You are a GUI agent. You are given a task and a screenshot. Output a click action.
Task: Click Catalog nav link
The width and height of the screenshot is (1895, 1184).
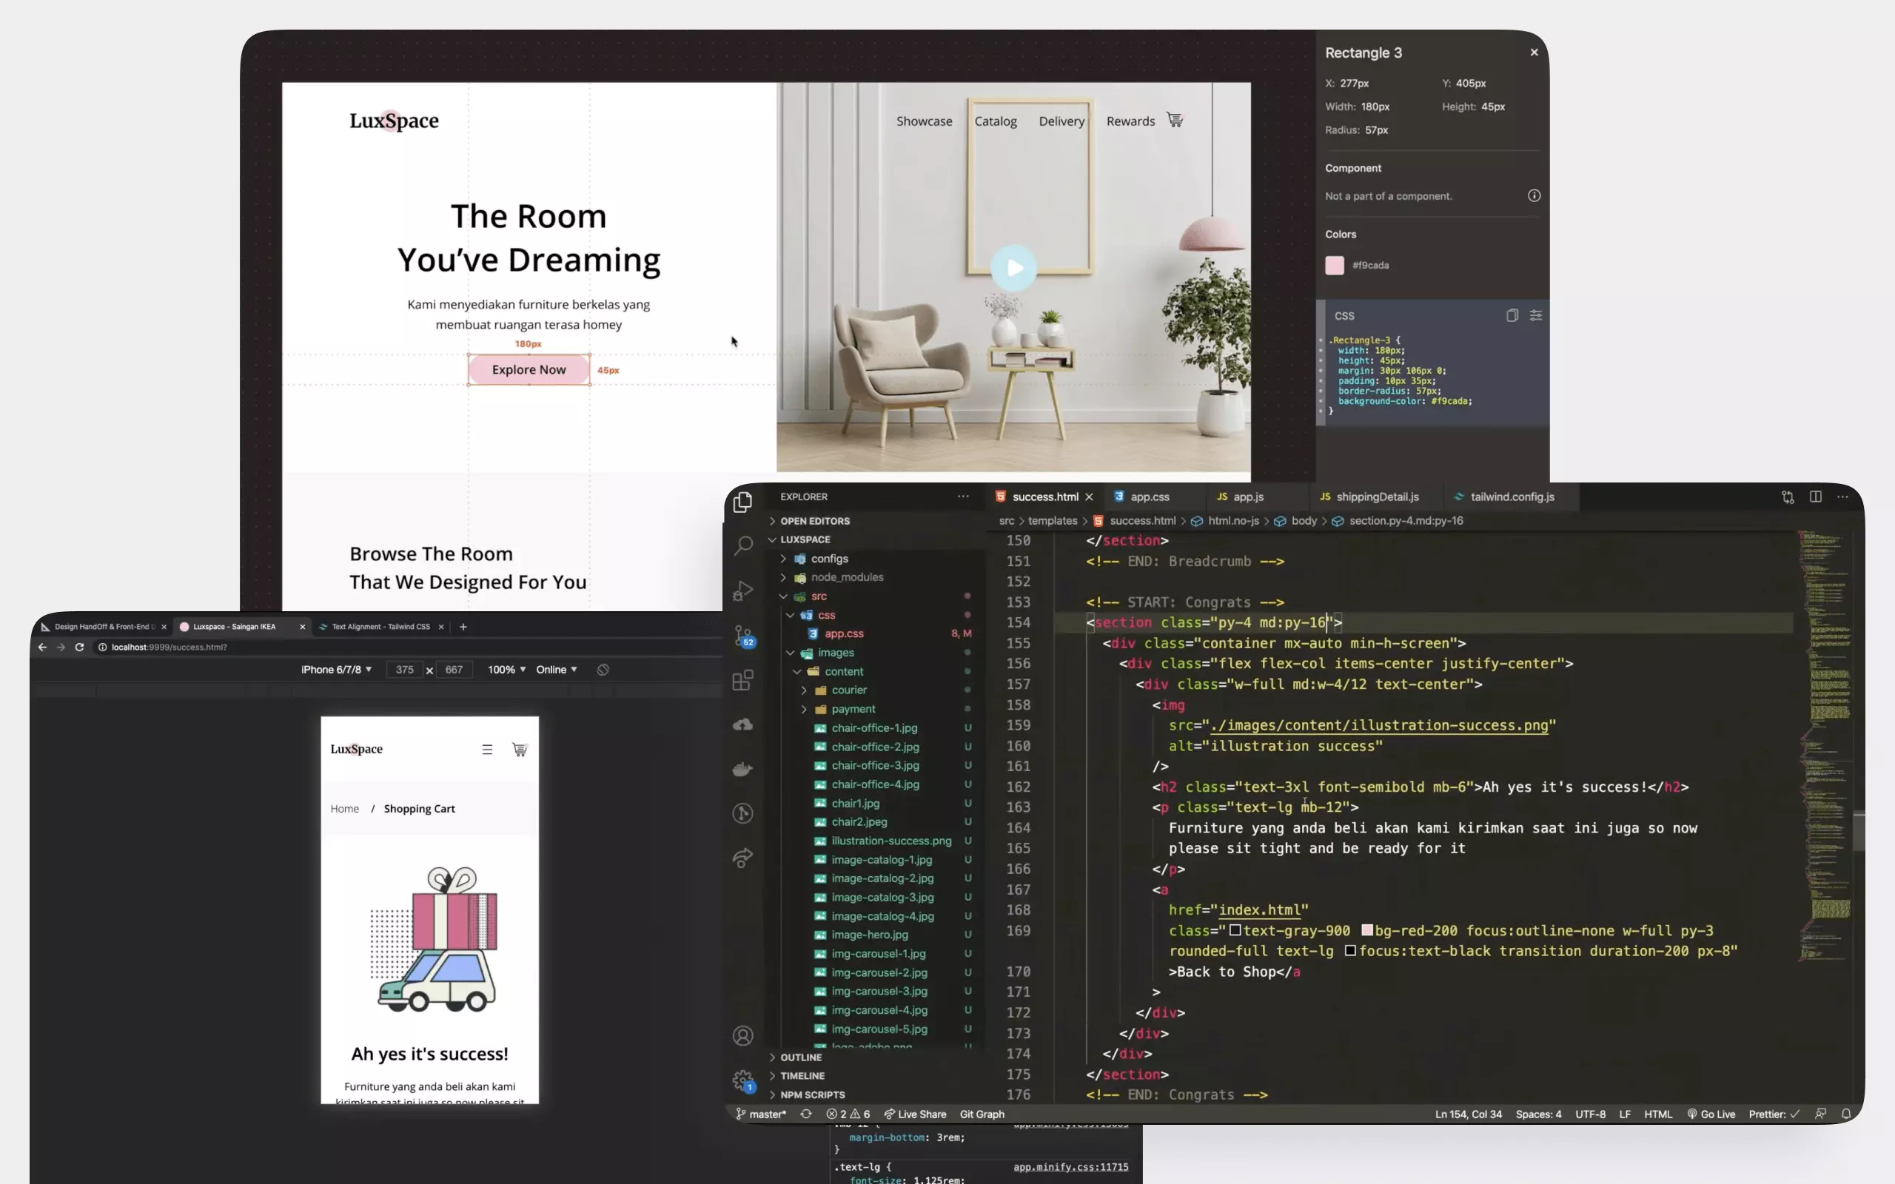pos(996,121)
